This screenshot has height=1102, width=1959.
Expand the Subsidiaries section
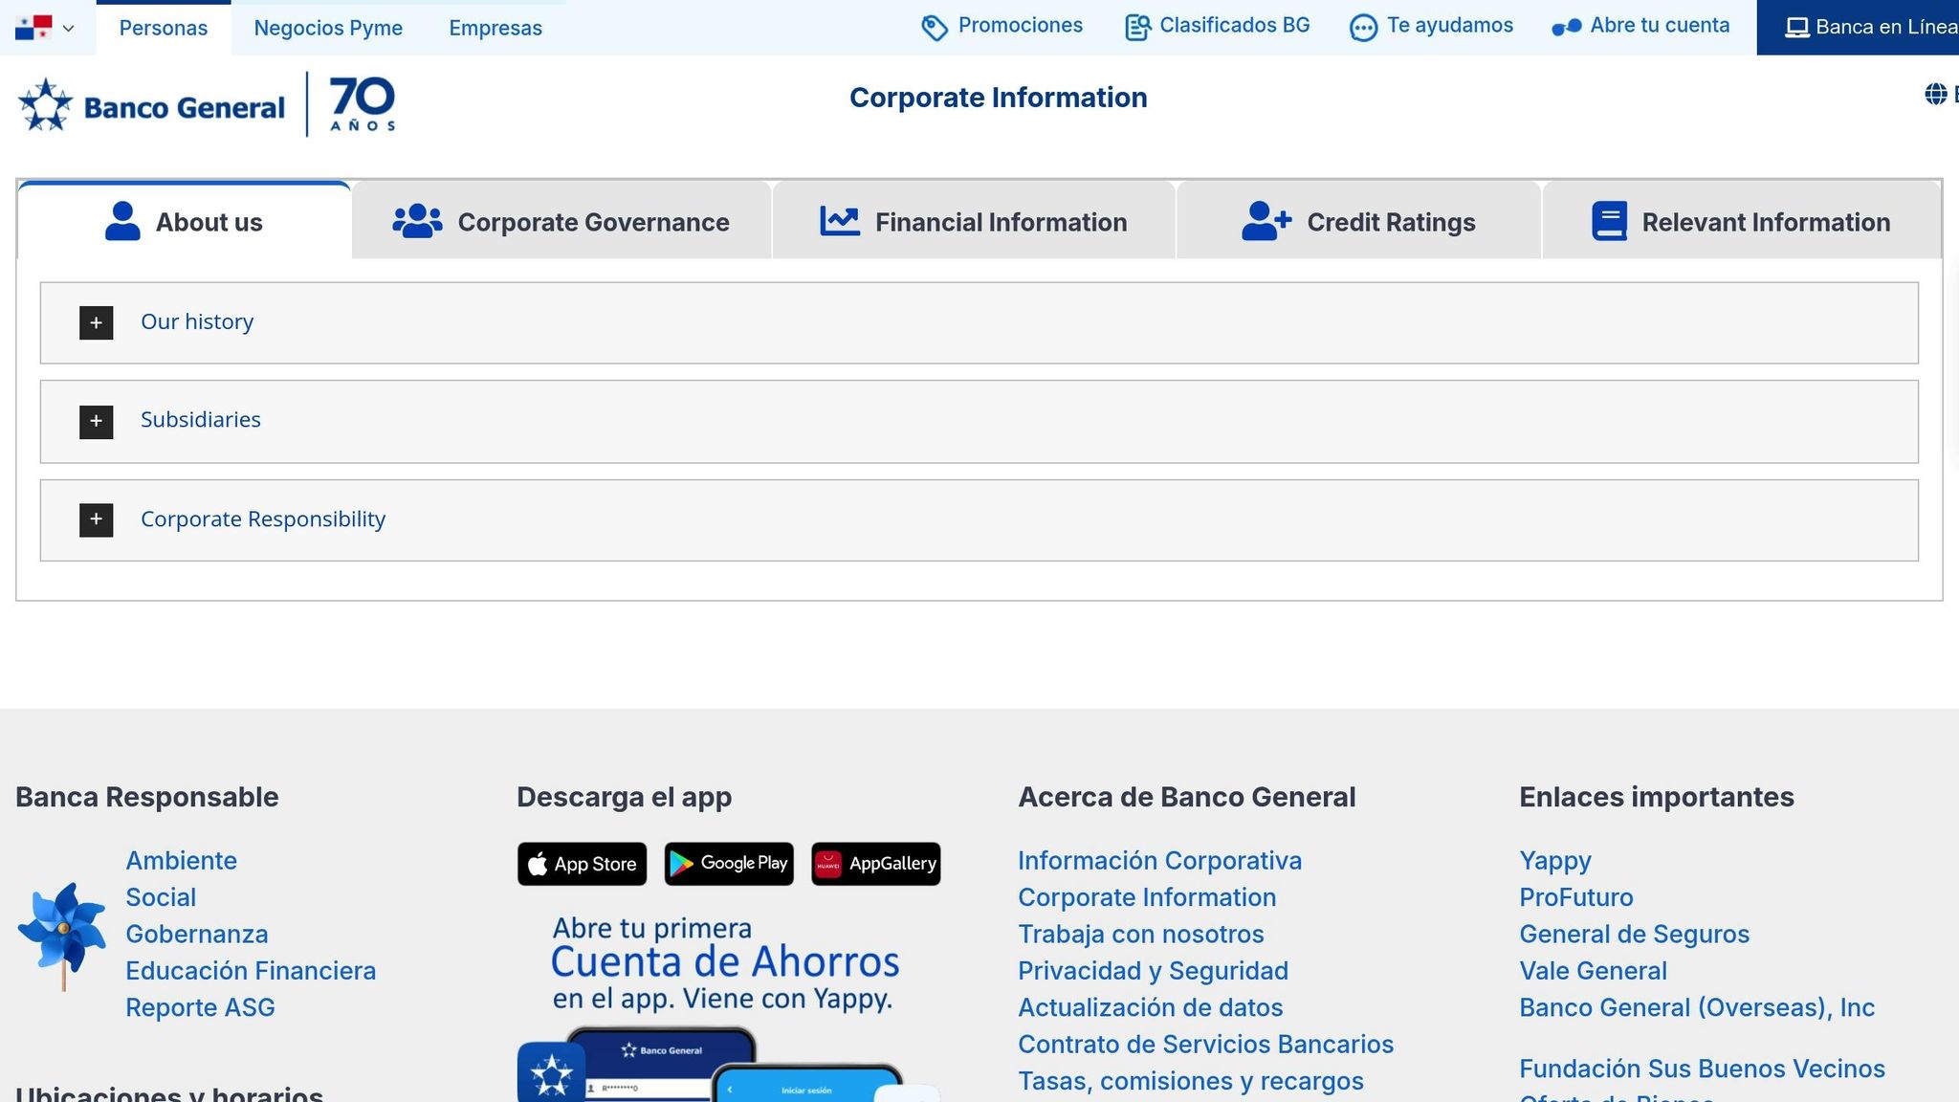[x=96, y=421]
